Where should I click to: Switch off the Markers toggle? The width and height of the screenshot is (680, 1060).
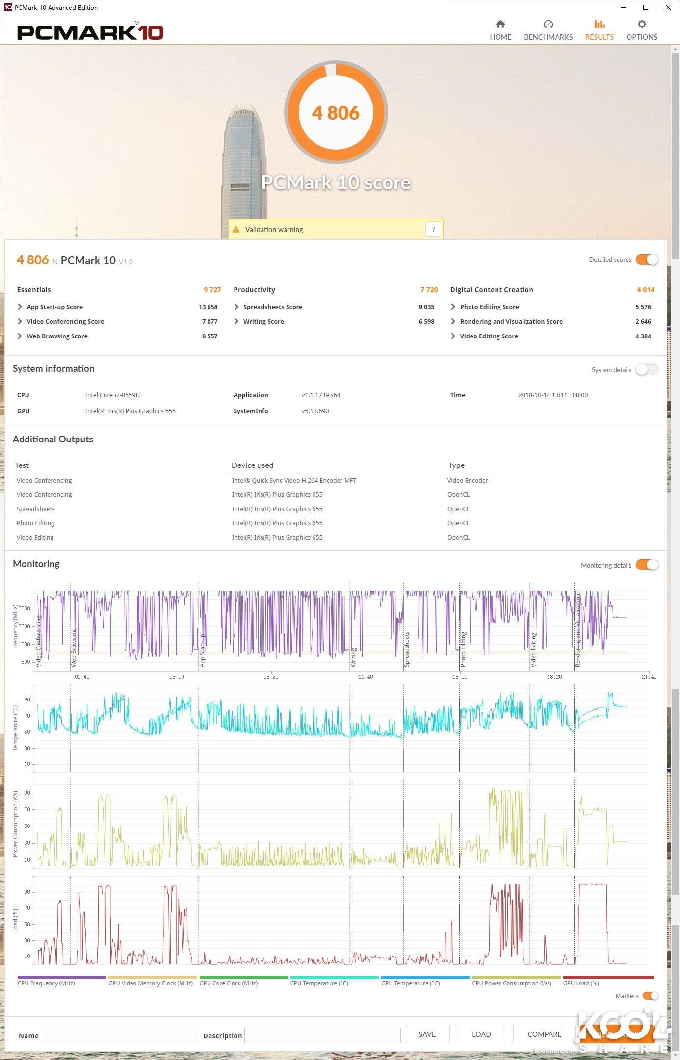[x=650, y=996]
